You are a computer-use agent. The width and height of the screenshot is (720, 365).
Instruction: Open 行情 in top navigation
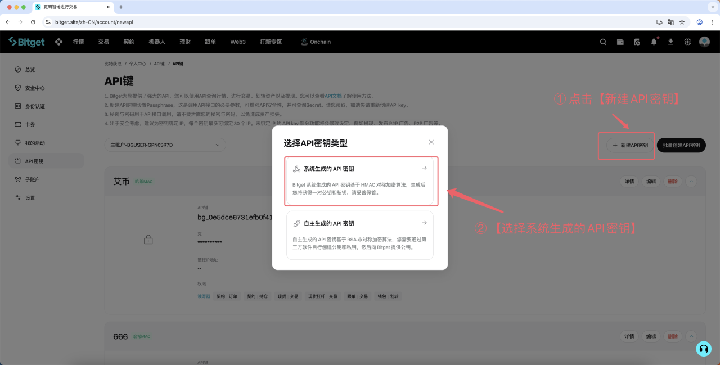click(x=78, y=42)
